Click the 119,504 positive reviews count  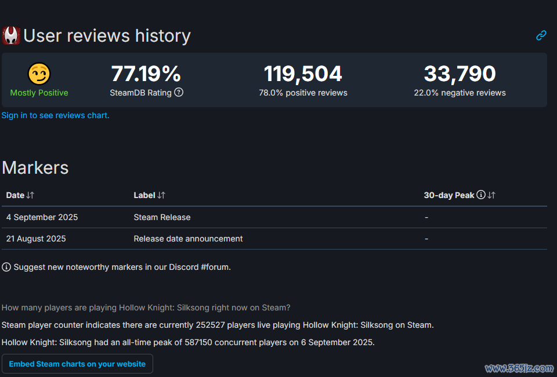click(x=303, y=74)
